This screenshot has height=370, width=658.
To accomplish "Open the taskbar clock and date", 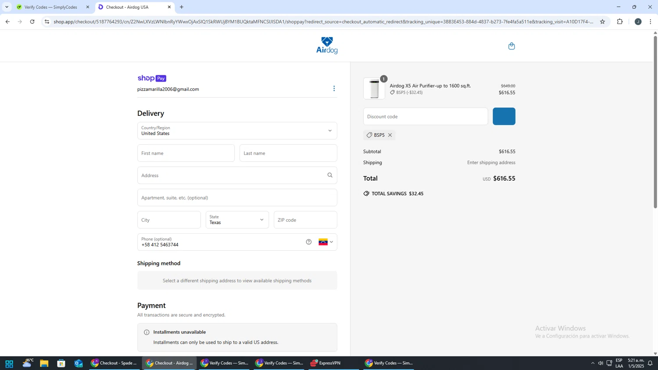I will point(636,363).
